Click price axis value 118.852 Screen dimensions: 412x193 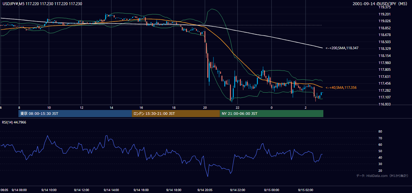click(385, 28)
